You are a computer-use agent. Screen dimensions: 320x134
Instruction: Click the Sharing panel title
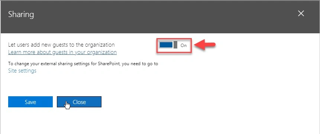[21, 15]
